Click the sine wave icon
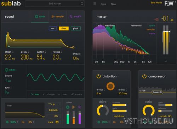This screenshot has width=177, height=129. tap(32, 94)
